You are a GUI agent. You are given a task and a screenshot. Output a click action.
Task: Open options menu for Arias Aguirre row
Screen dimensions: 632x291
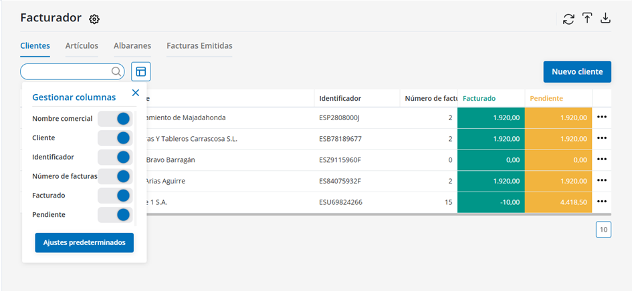pyautogui.click(x=602, y=180)
